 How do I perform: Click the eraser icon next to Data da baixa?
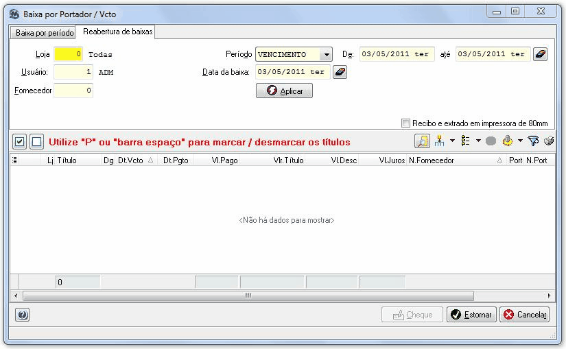tap(340, 72)
